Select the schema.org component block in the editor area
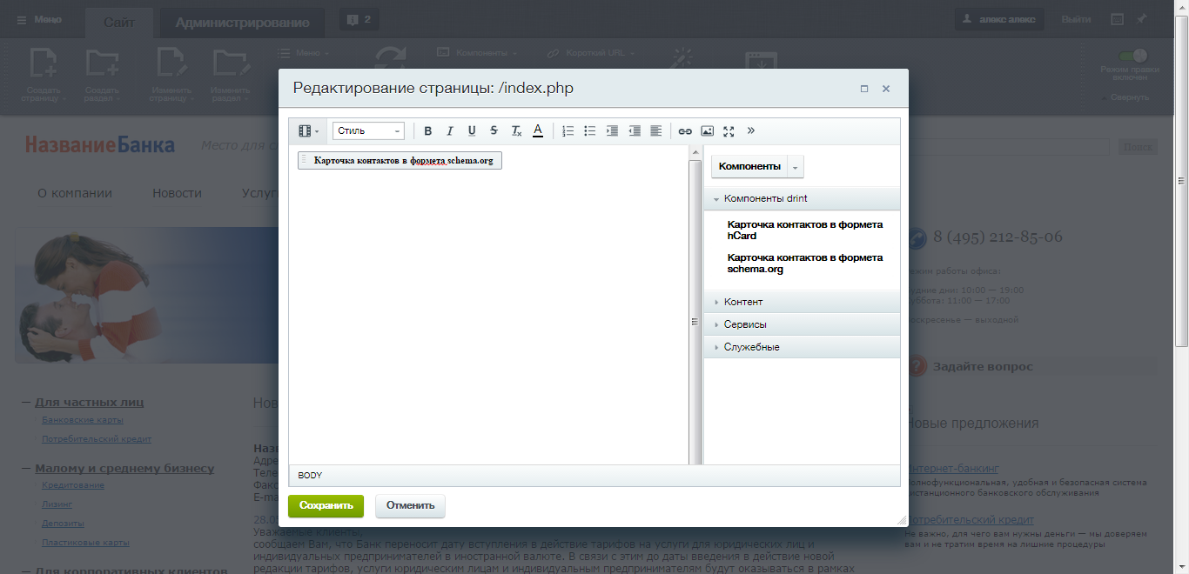Viewport: 1189px width, 574px height. click(400, 161)
